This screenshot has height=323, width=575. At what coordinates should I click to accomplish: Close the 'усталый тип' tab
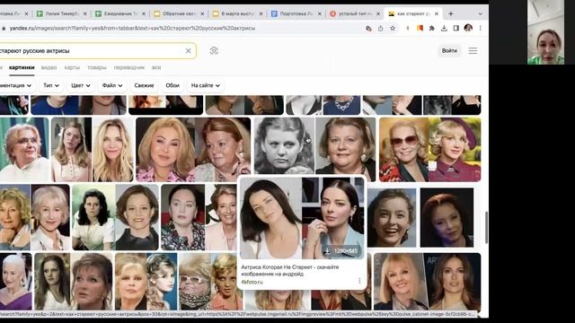(x=378, y=13)
